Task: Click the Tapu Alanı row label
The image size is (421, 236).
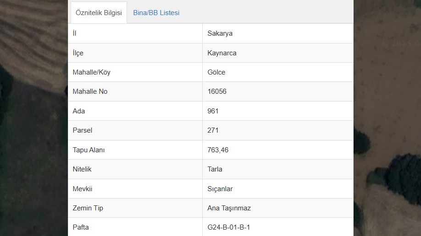Action: pyautogui.click(x=89, y=150)
